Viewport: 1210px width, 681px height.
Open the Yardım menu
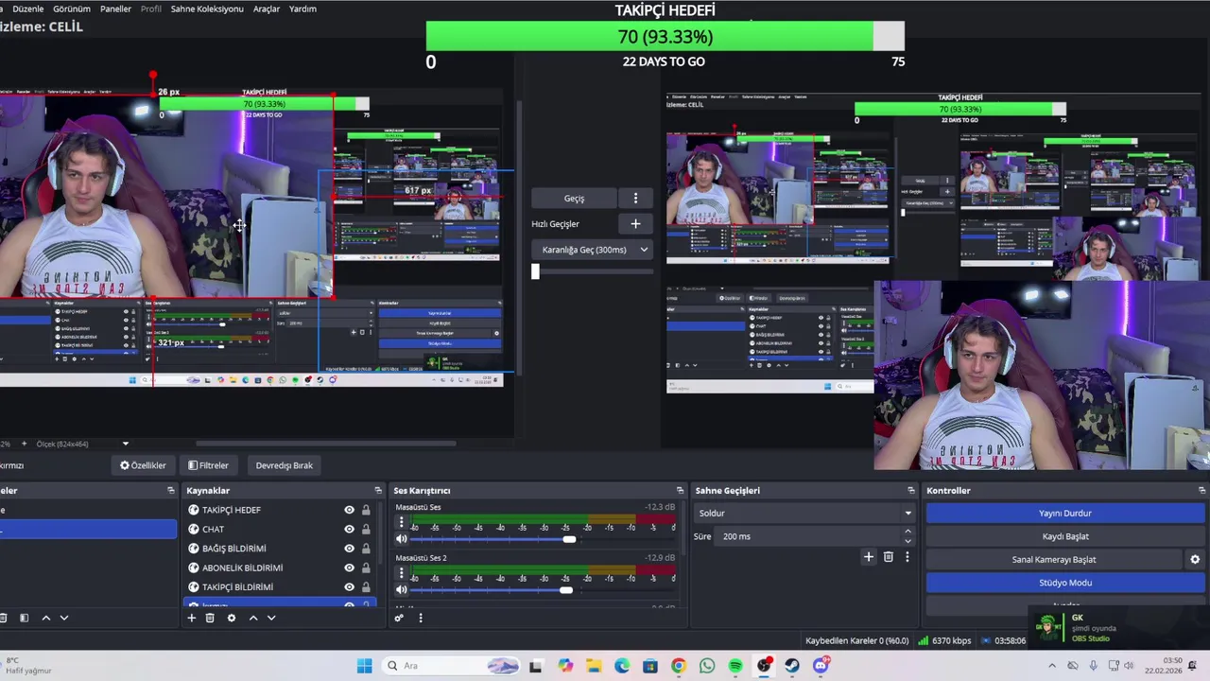302,9
